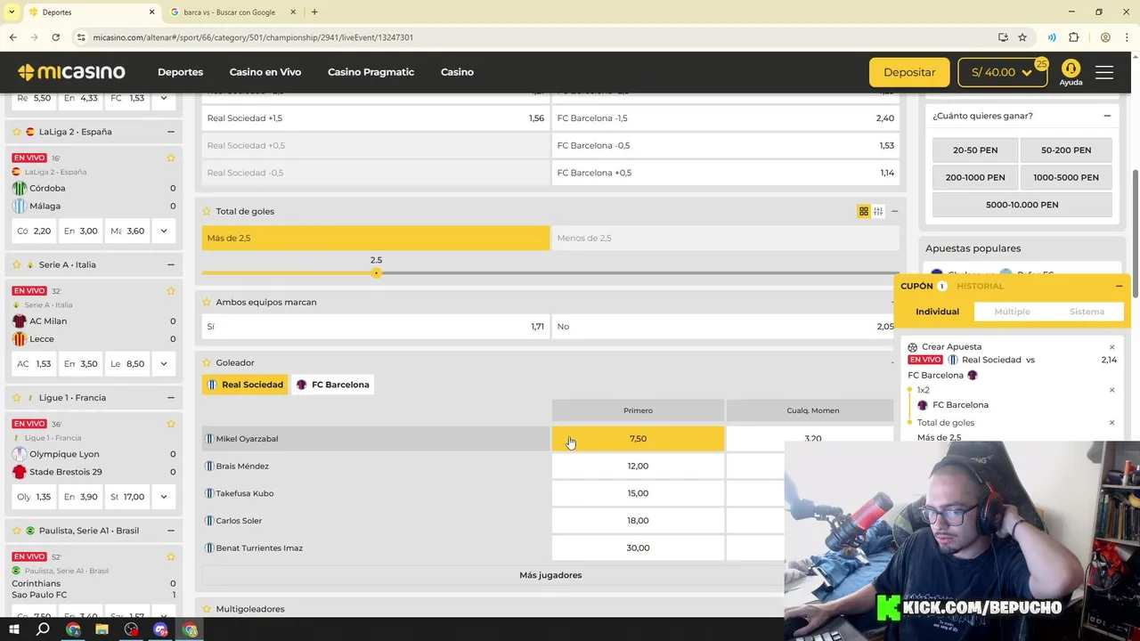Favorite the AC Milan vs Lecce match star

(x=170, y=290)
